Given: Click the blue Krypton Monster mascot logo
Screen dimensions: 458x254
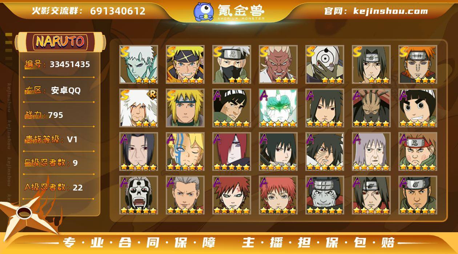Looking at the screenshot, I should (203, 11).
